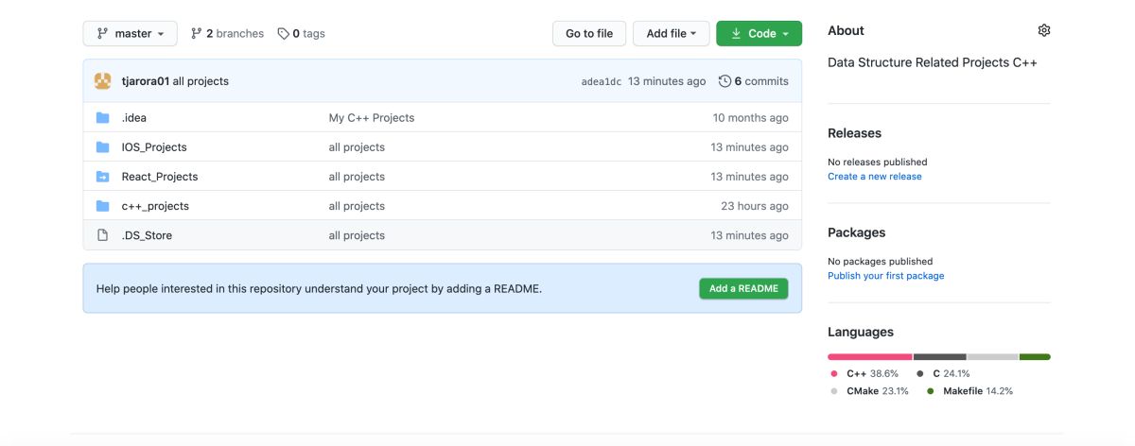Viewport: 1135px width, 446px height.
Task: Open the Publish your first package link
Action: pos(885,276)
